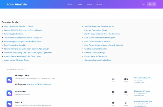Click the Kayıt Ol button
This screenshot has height=107, width=163.
(x=152, y=4)
